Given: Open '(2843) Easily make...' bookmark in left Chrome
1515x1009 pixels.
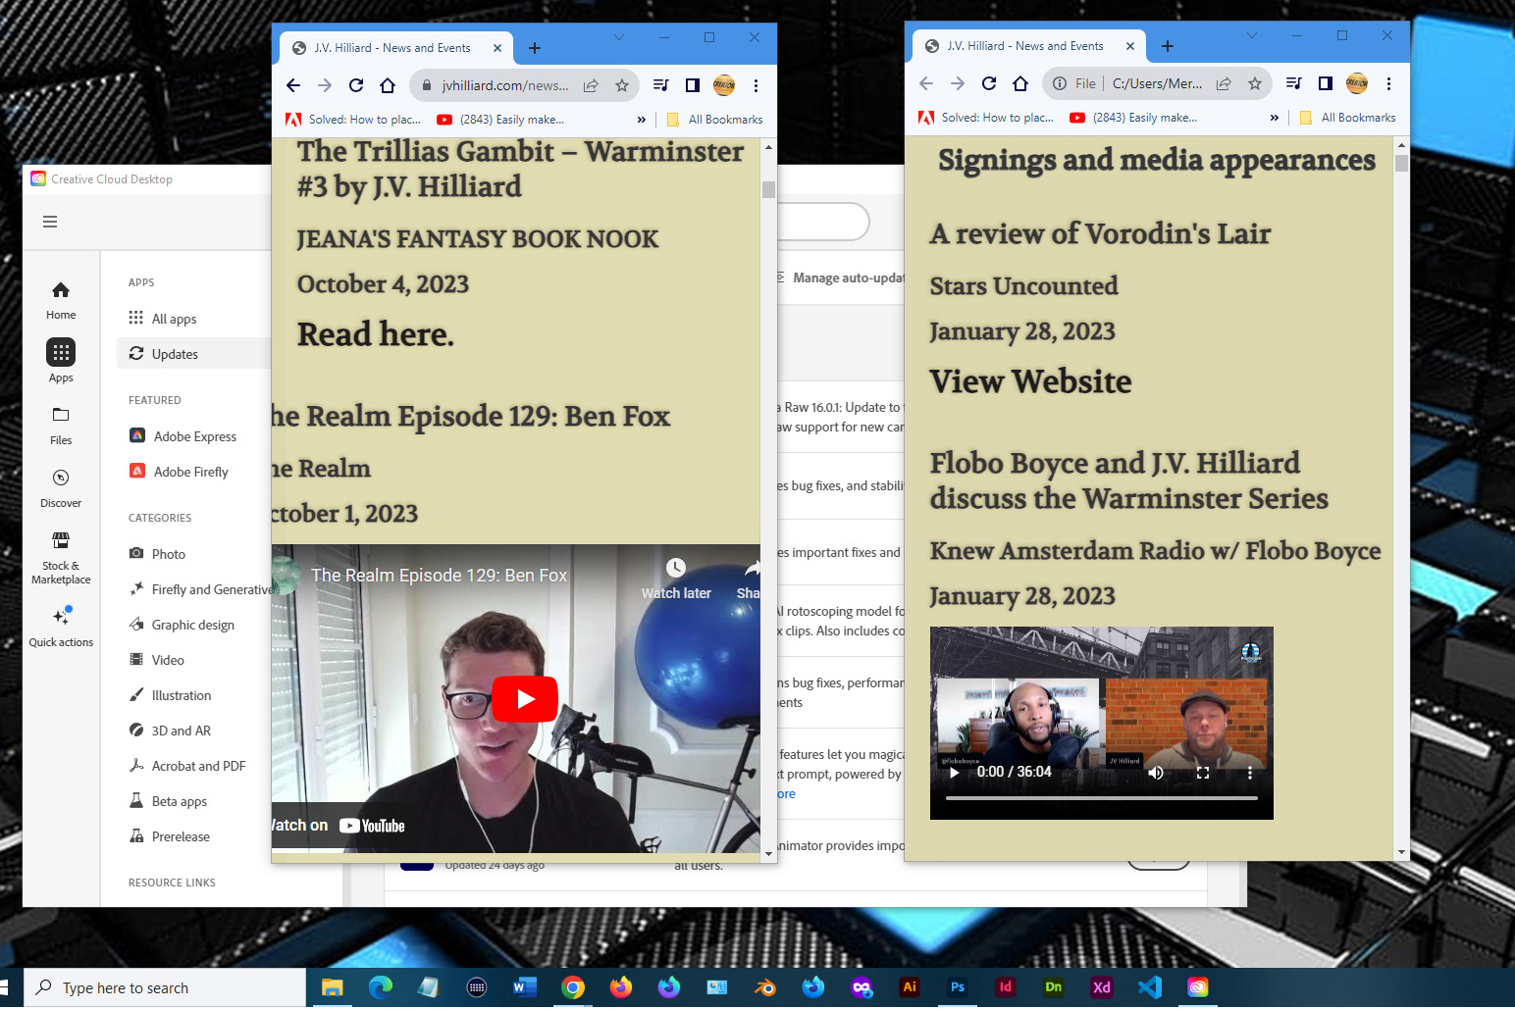Looking at the screenshot, I should (x=500, y=120).
